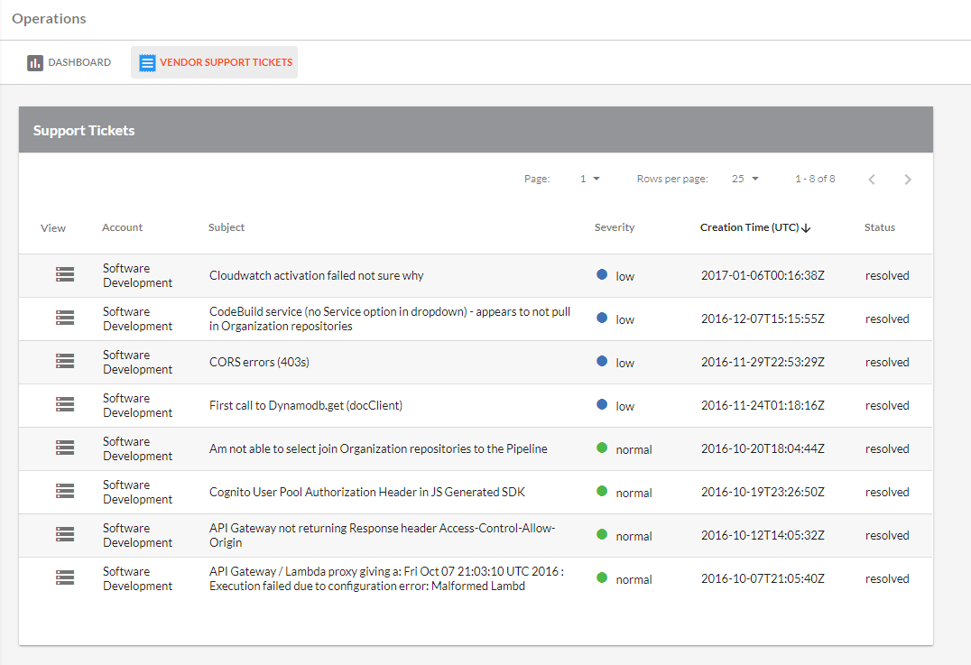Open view icon for CodeBuild service ticket
The height and width of the screenshot is (665, 971).
pyautogui.click(x=65, y=318)
